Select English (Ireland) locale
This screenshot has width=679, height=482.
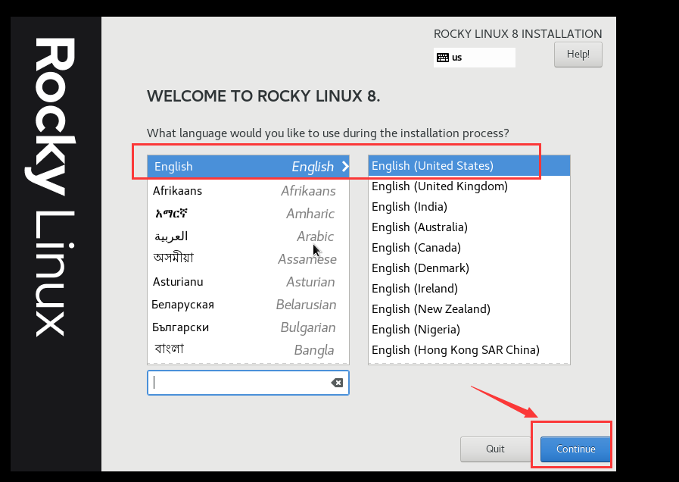point(469,289)
